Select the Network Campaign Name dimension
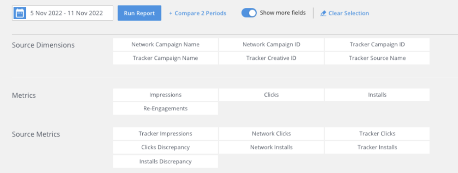 [165, 45]
